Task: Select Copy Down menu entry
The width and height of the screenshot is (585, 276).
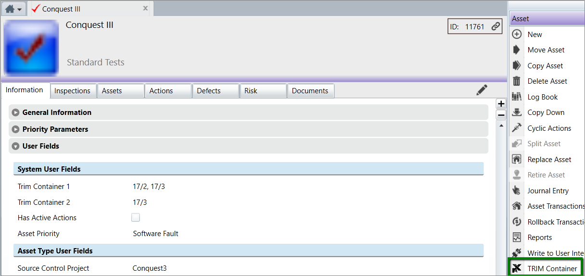Action: coord(546,113)
